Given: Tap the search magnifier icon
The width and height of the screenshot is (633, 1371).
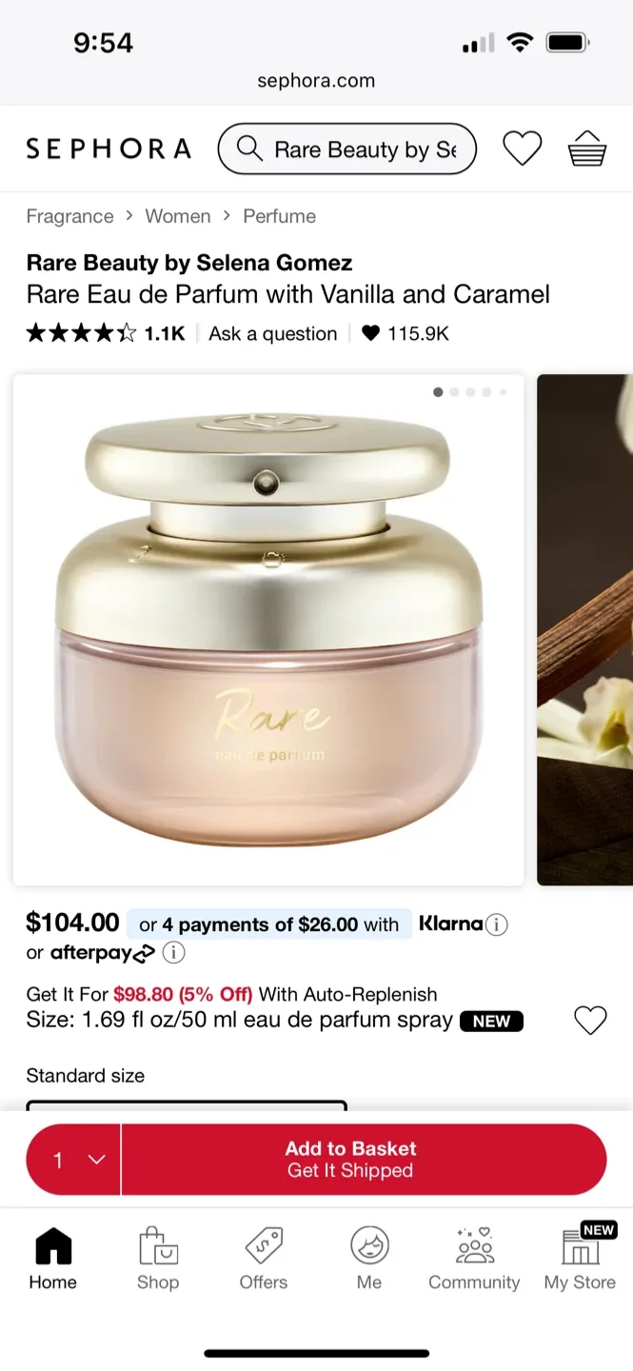Looking at the screenshot, I should pyautogui.click(x=249, y=149).
